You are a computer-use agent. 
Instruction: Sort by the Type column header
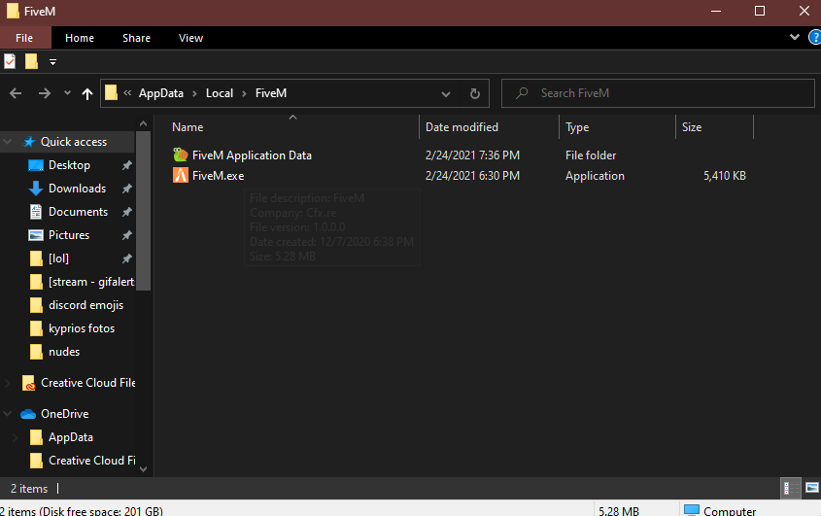point(577,127)
